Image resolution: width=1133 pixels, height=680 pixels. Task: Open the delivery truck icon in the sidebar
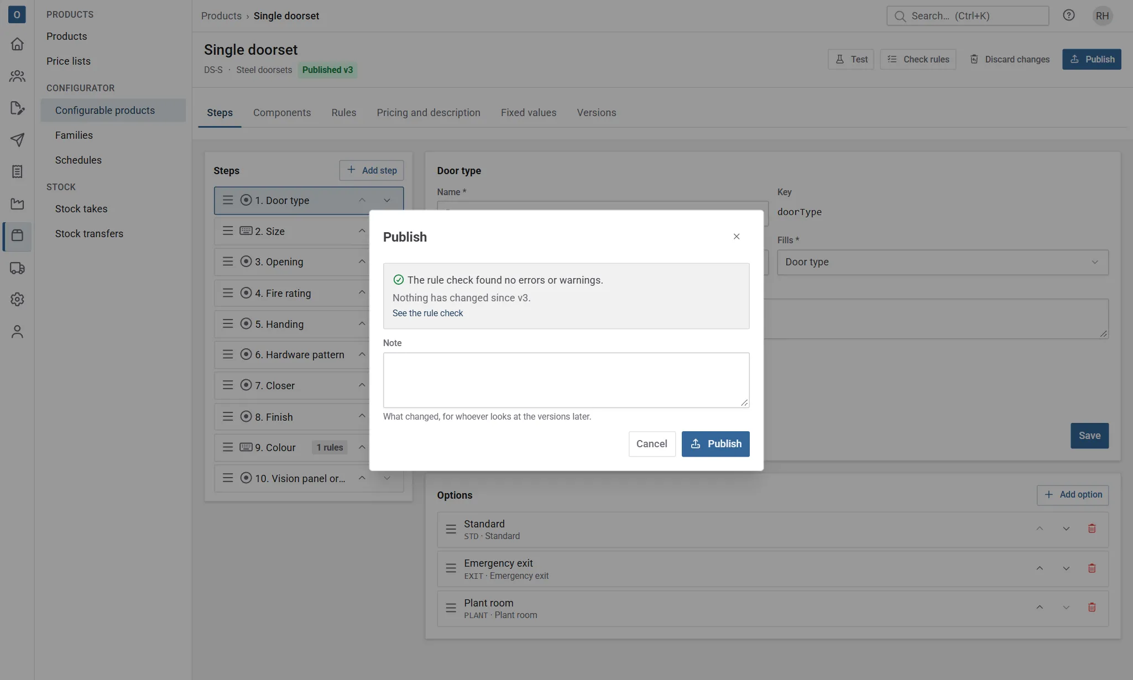(x=17, y=268)
